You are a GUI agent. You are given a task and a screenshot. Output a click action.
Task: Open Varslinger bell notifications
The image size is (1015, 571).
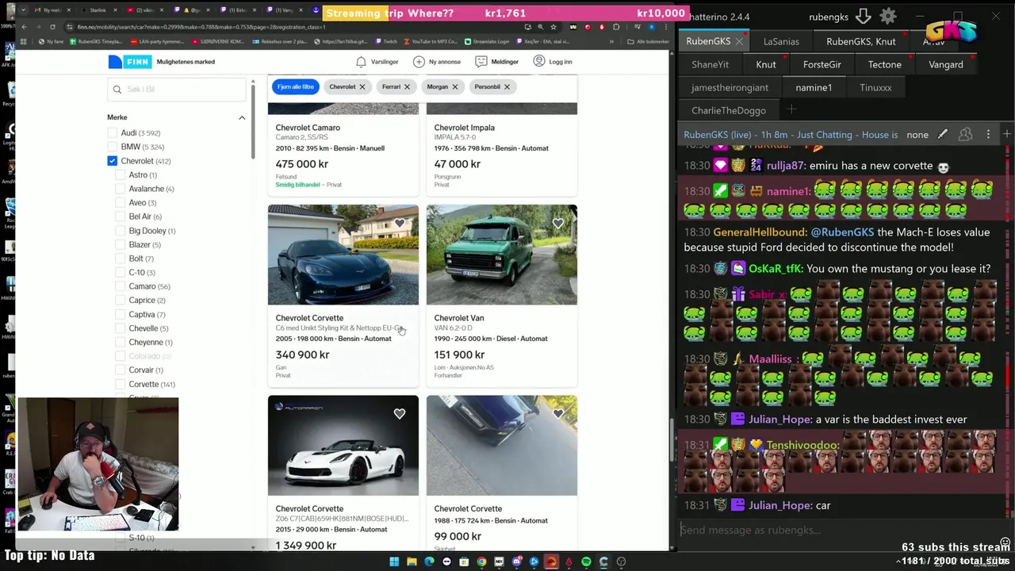[x=377, y=62]
